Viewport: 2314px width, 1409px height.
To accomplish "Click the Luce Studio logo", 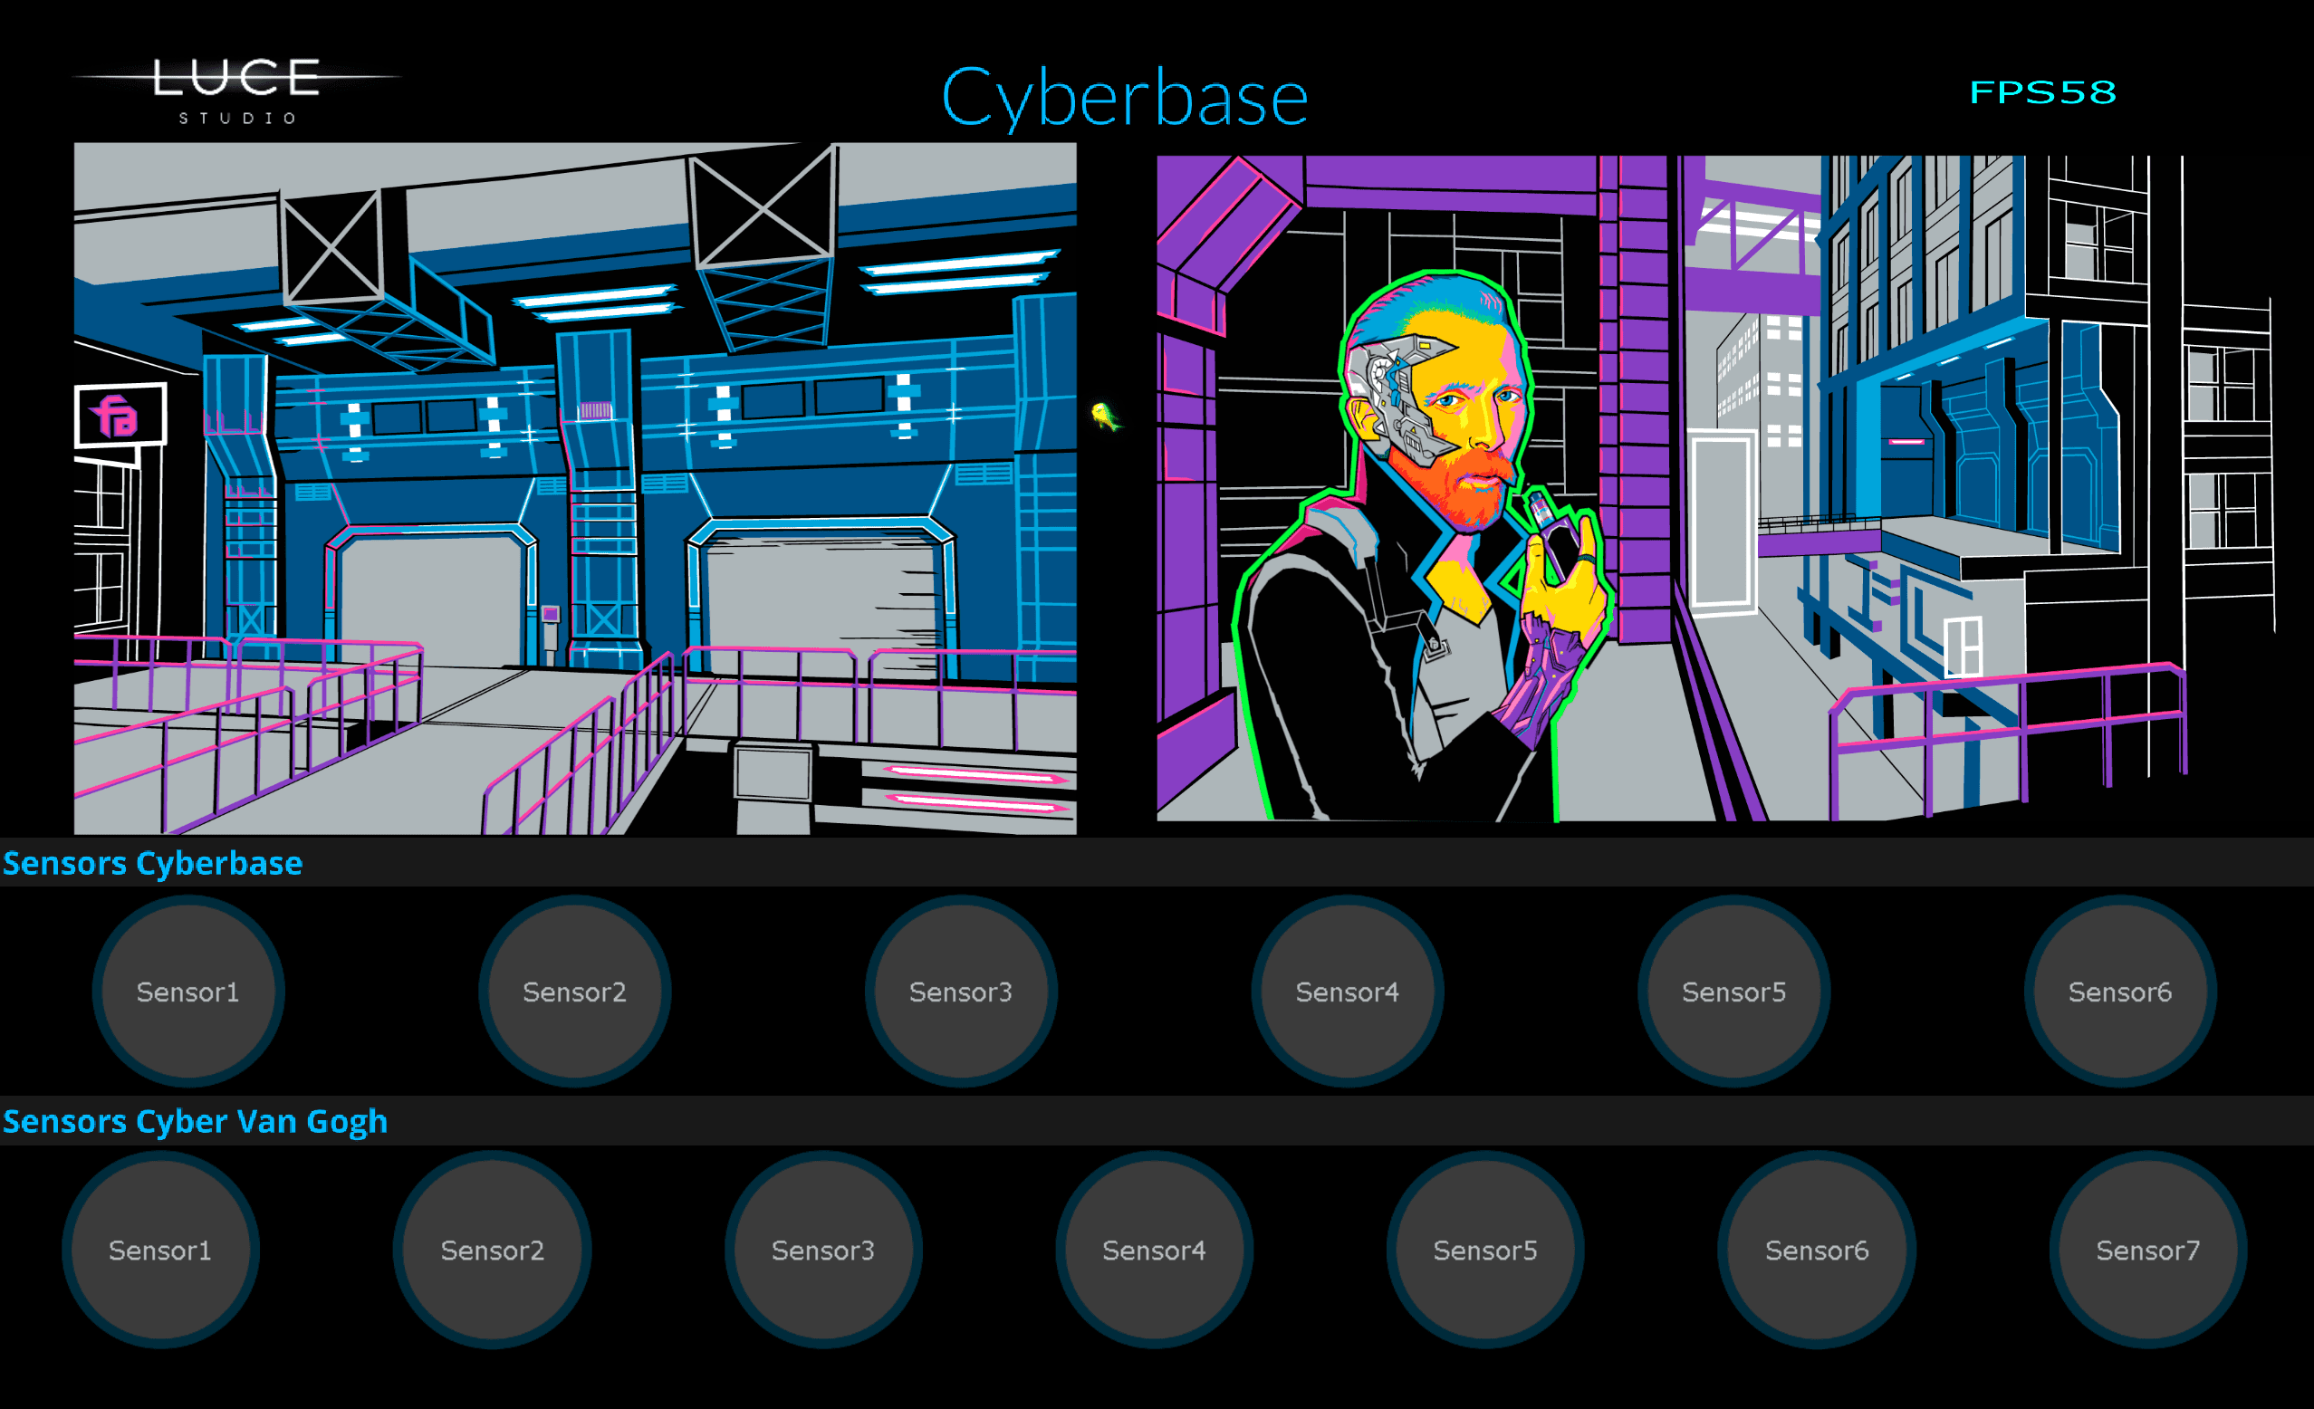I will 236,91.
